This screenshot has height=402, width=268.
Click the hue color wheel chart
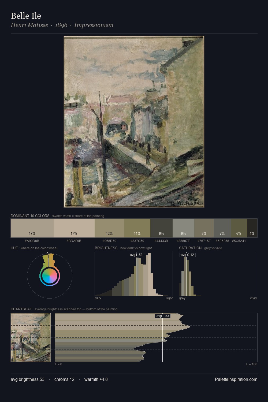pyautogui.click(x=50, y=276)
